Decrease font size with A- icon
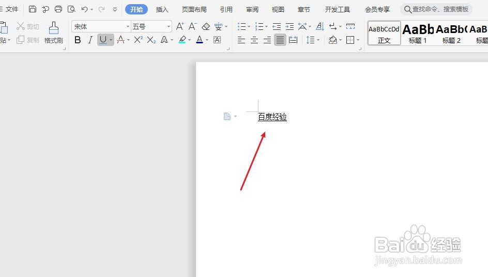Viewport: 488px width, 277px height. tap(193, 26)
